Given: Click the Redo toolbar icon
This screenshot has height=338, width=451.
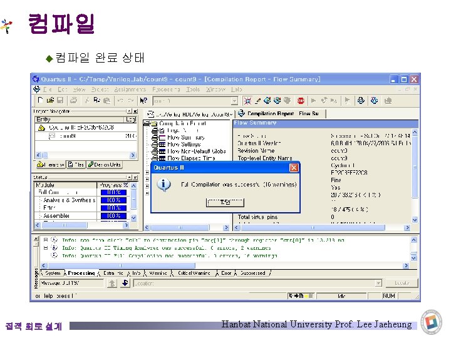Looking at the screenshot, I should (130, 100).
